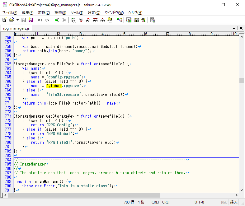The height and width of the screenshot is (206, 245).
Task: Jump back with the green left arrow
Action: (57, 20)
